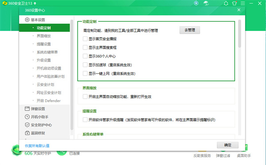Click the 系统右键菜单 section heading

point(93,134)
